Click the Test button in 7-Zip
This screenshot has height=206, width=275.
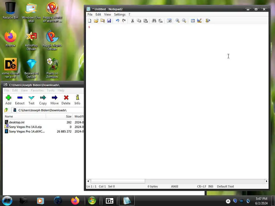click(31, 100)
